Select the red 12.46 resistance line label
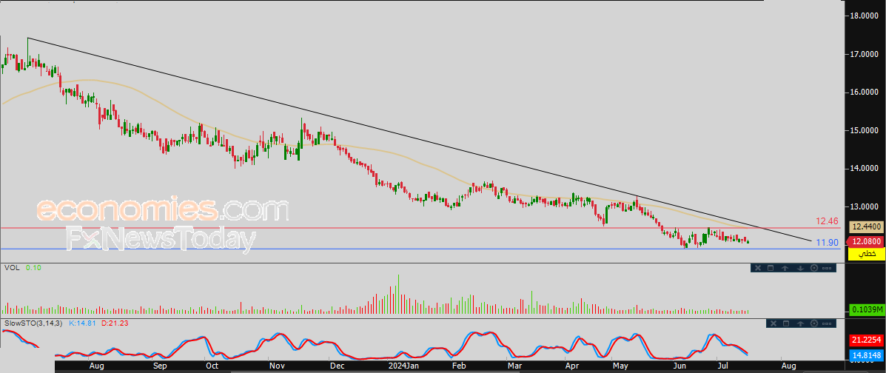The width and height of the screenshot is (886, 373). [x=826, y=221]
